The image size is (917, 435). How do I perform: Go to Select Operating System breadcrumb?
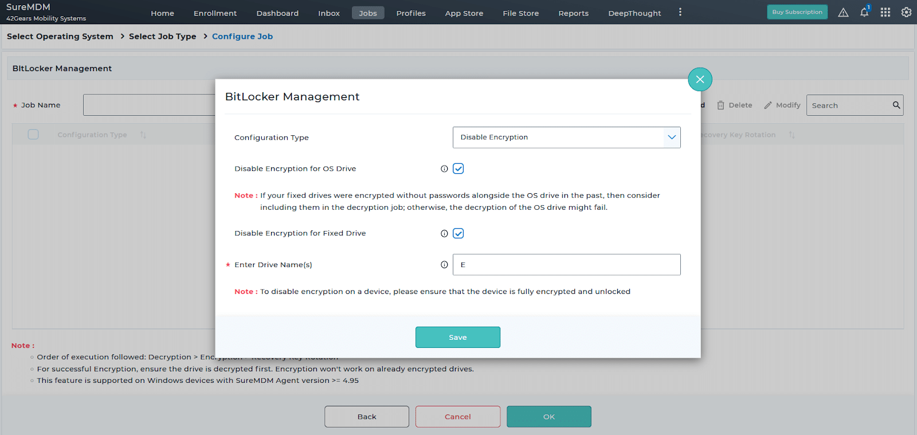coord(60,36)
